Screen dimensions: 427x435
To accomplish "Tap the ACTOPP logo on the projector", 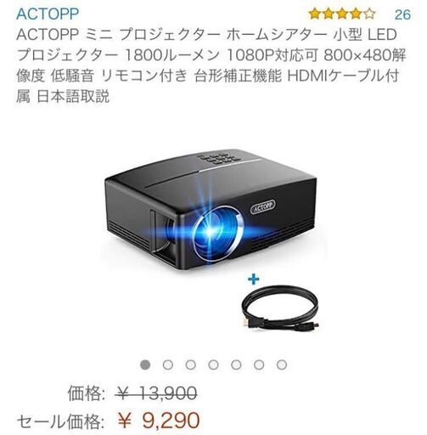I will (x=263, y=206).
